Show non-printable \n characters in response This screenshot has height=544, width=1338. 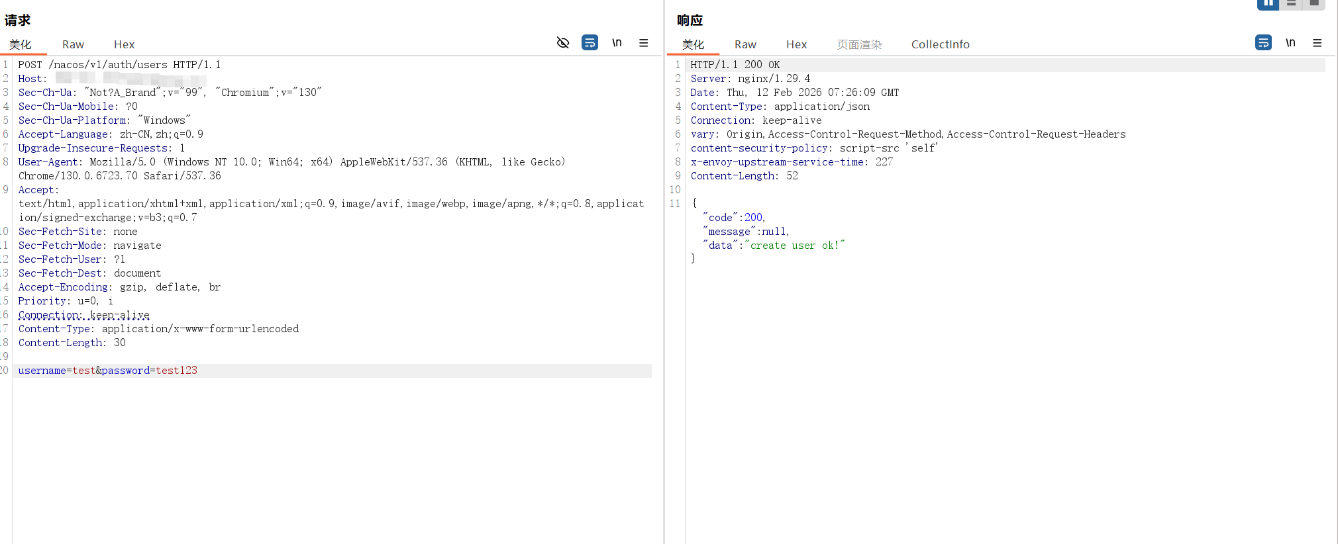pyautogui.click(x=1290, y=43)
